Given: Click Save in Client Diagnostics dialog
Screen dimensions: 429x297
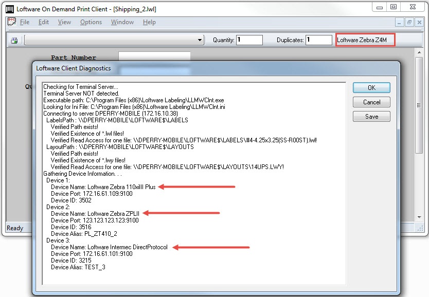Looking at the screenshot, I should pos(371,117).
